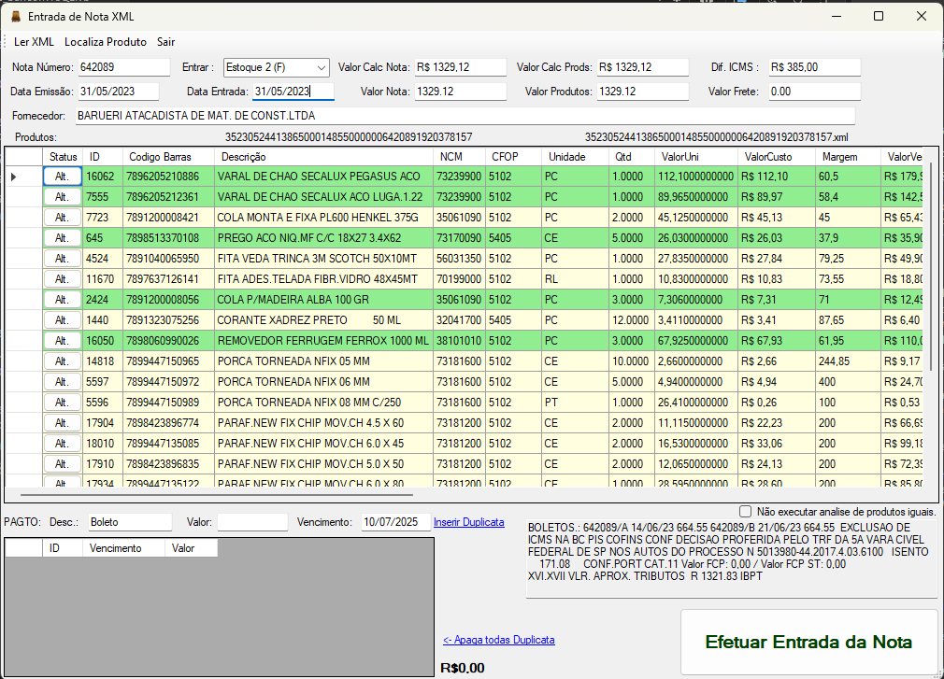Click the Vencimento date field

pos(393,522)
